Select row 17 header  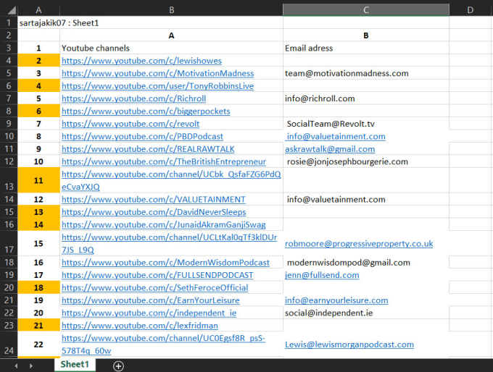[9, 243]
